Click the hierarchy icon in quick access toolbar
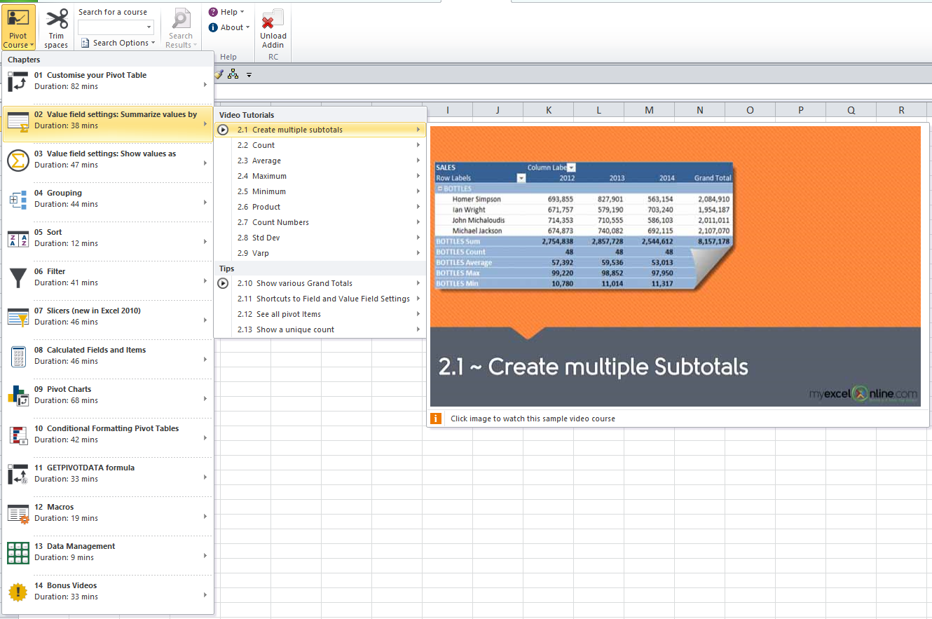Image resolution: width=932 pixels, height=619 pixels. (233, 74)
